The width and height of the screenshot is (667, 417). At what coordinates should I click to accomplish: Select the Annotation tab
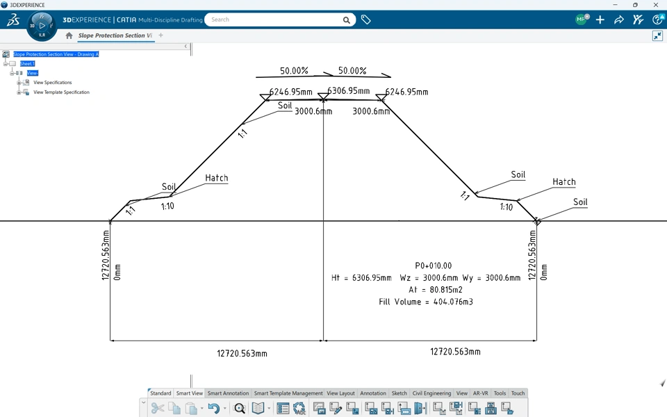click(373, 393)
